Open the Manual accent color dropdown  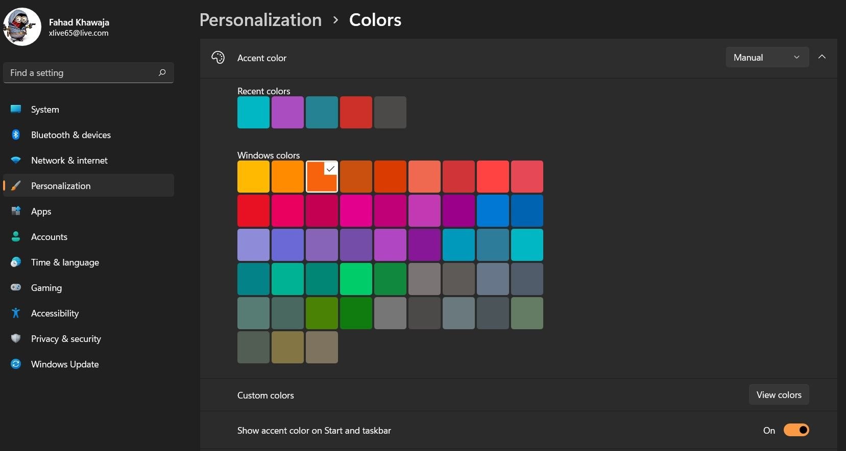pyautogui.click(x=767, y=58)
